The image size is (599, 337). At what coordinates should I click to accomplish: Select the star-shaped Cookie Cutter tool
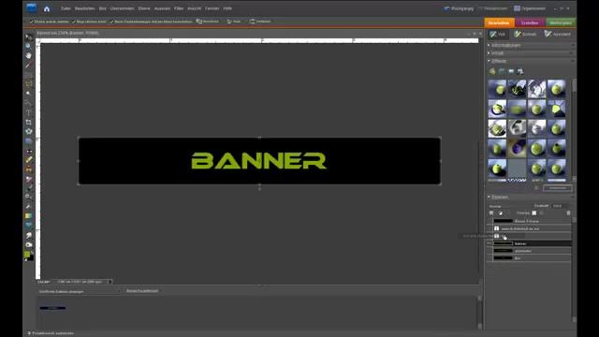(x=29, y=131)
